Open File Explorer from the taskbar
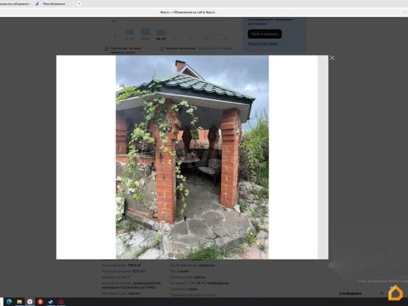The height and width of the screenshot is (306, 408). pos(20,302)
